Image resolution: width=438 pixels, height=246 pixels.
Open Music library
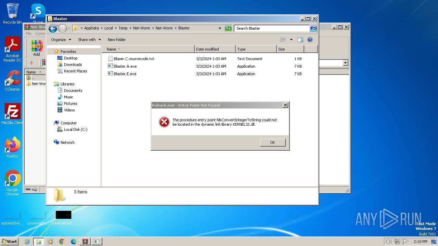point(68,97)
